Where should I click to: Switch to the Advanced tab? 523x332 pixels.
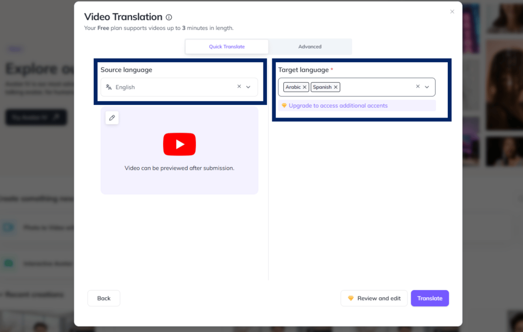(310, 47)
